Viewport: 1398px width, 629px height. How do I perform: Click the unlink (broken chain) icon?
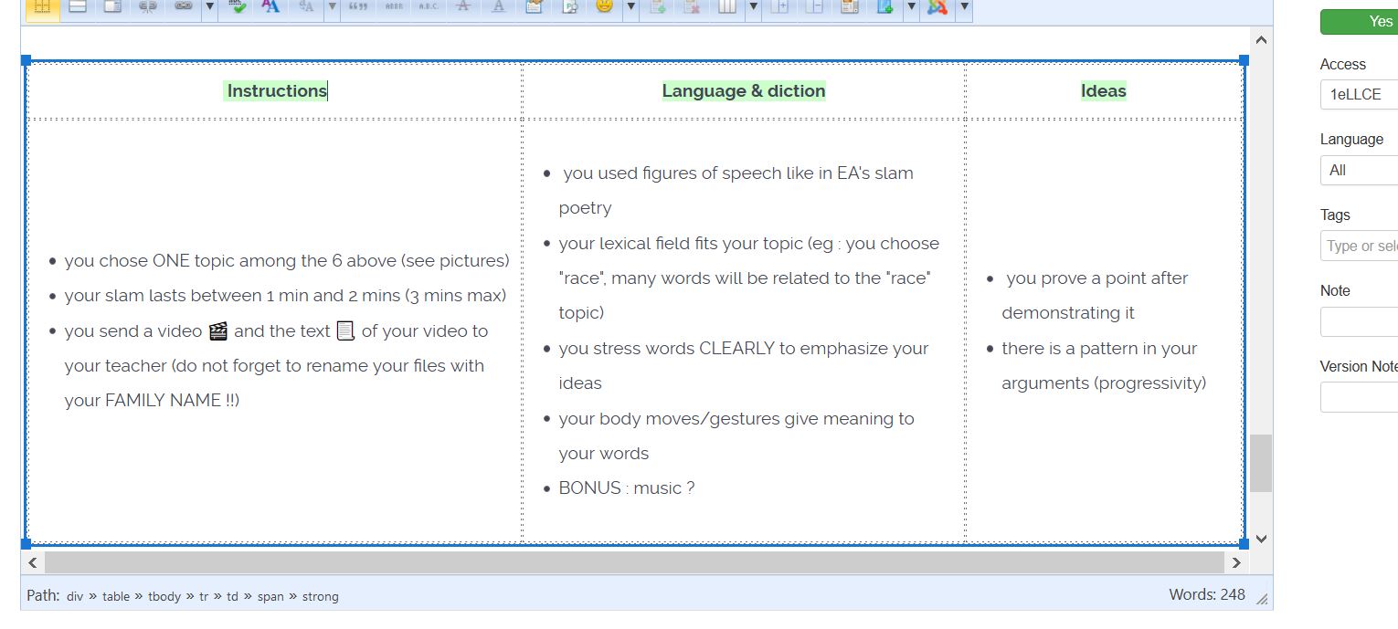148,7
